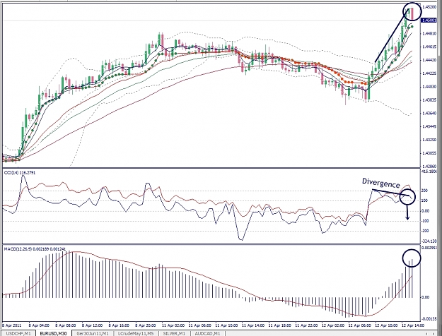
Task: Click the 1.44420 price scale value
Action: [x=429, y=60]
